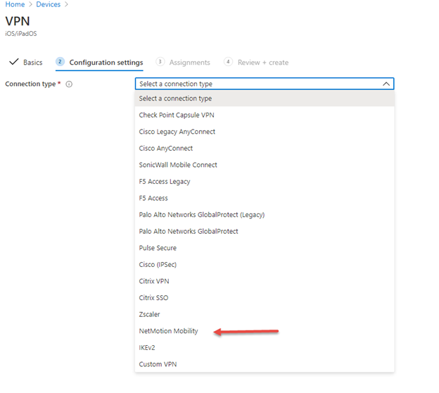The height and width of the screenshot is (393, 439).
Task: Choose Cisco (IPSec) from dropdown
Action: (x=158, y=265)
